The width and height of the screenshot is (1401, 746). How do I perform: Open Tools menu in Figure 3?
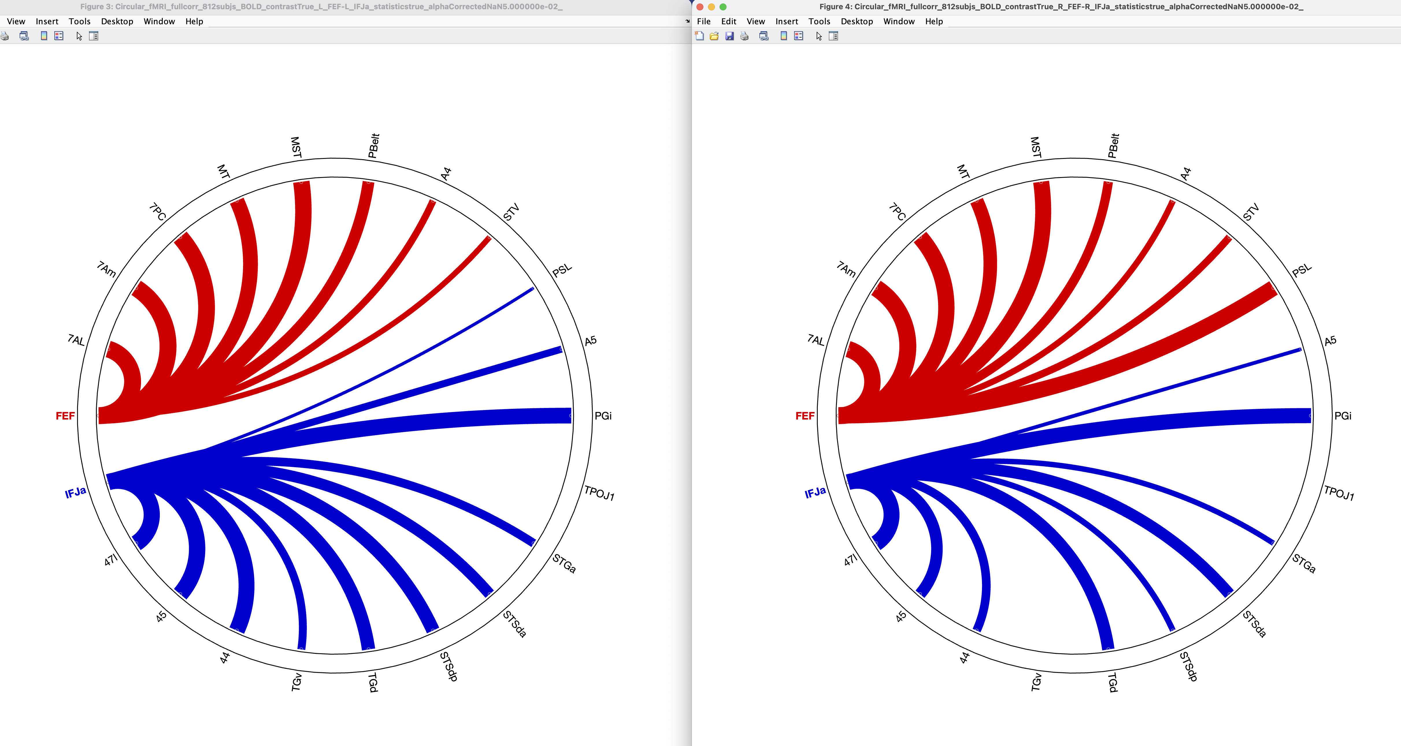[x=79, y=21]
